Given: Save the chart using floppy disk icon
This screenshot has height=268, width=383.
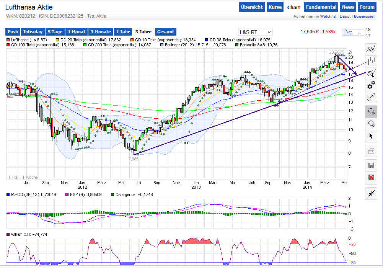Looking at the screenshot, I should [371, 165].
